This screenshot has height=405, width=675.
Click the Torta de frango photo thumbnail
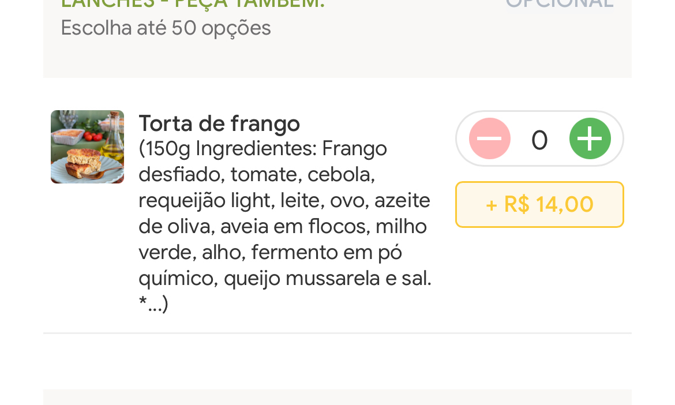point(87,147)
